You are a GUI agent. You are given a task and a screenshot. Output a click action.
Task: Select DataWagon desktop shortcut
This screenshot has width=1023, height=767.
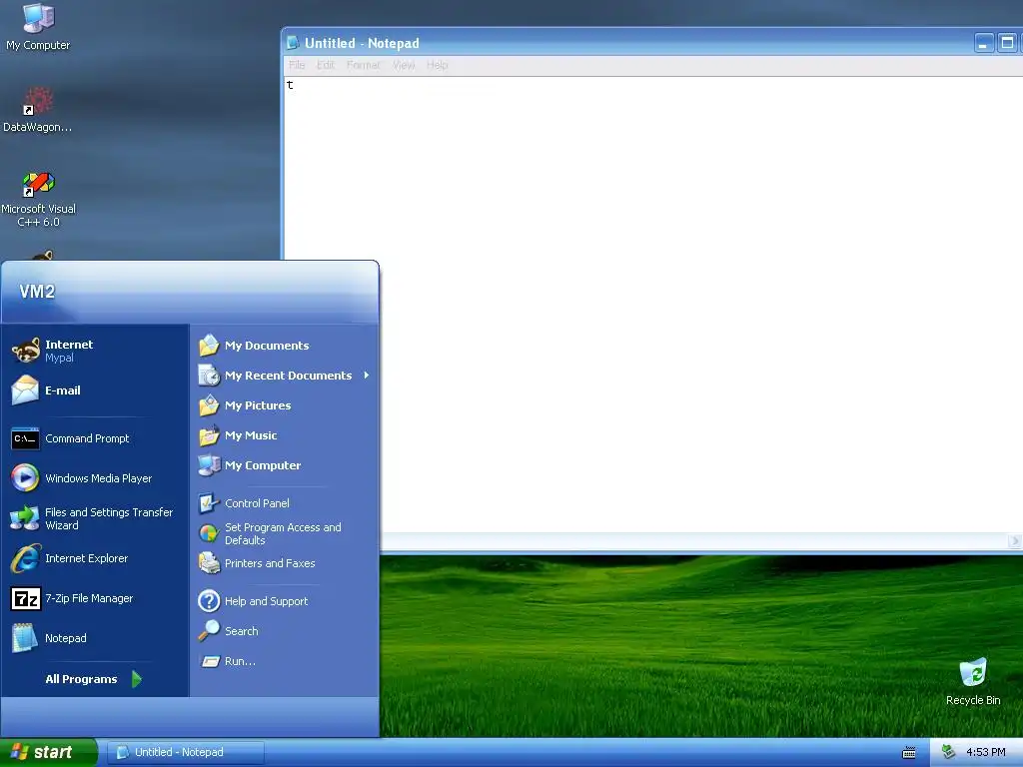pos(38,110)
